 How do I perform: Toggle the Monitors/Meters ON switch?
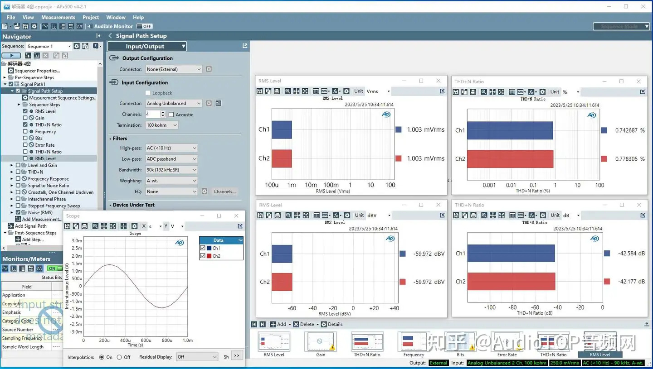[55, 268]
